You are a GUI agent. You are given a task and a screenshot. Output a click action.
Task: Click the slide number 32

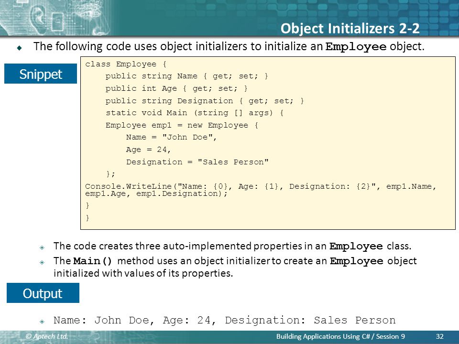[x=439, y=336]
